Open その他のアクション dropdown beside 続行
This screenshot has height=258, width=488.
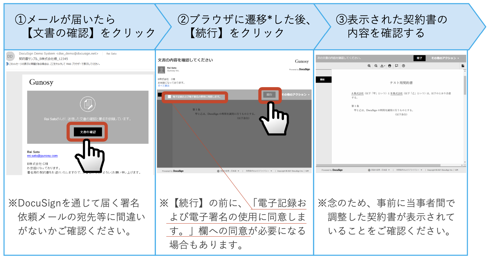[x=296, y=95]
